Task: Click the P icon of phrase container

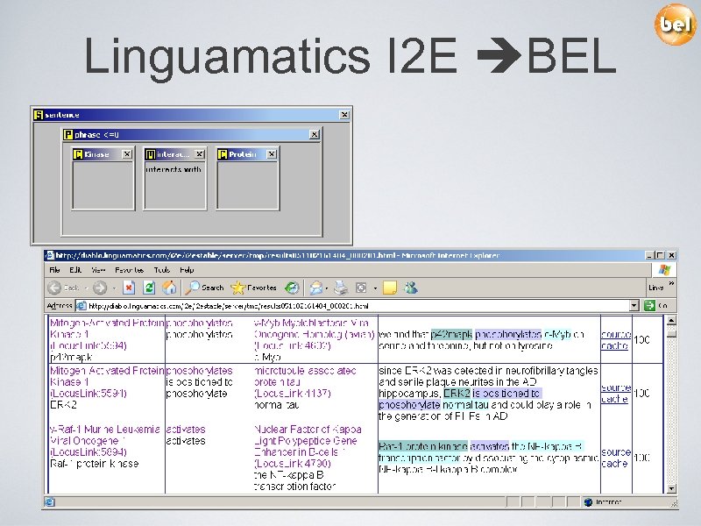Action: coord(68,135)
